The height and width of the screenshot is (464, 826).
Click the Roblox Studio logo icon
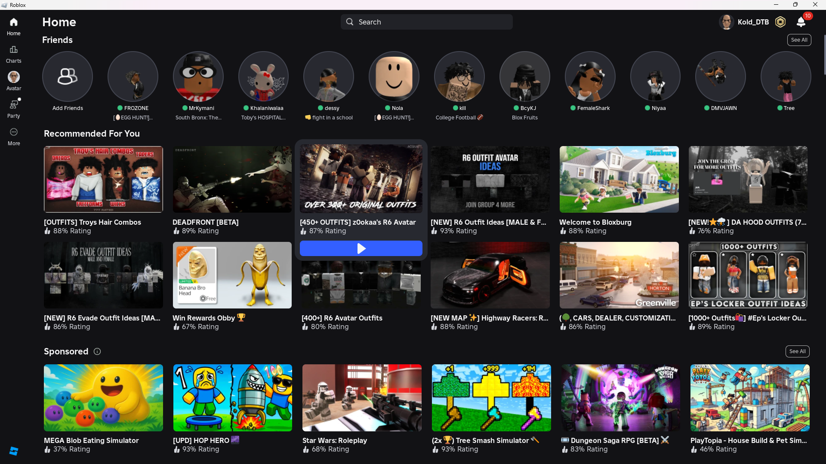tap(14, 451)
